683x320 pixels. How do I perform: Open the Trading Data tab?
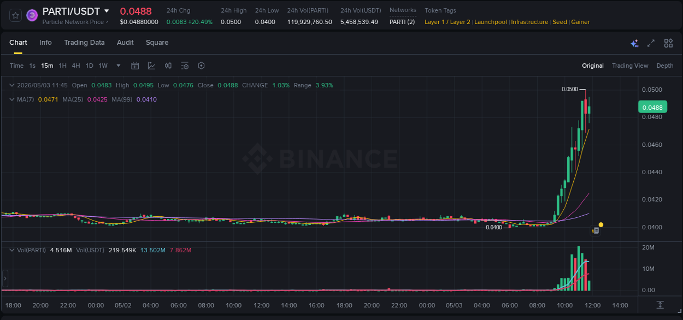[84, 43]
